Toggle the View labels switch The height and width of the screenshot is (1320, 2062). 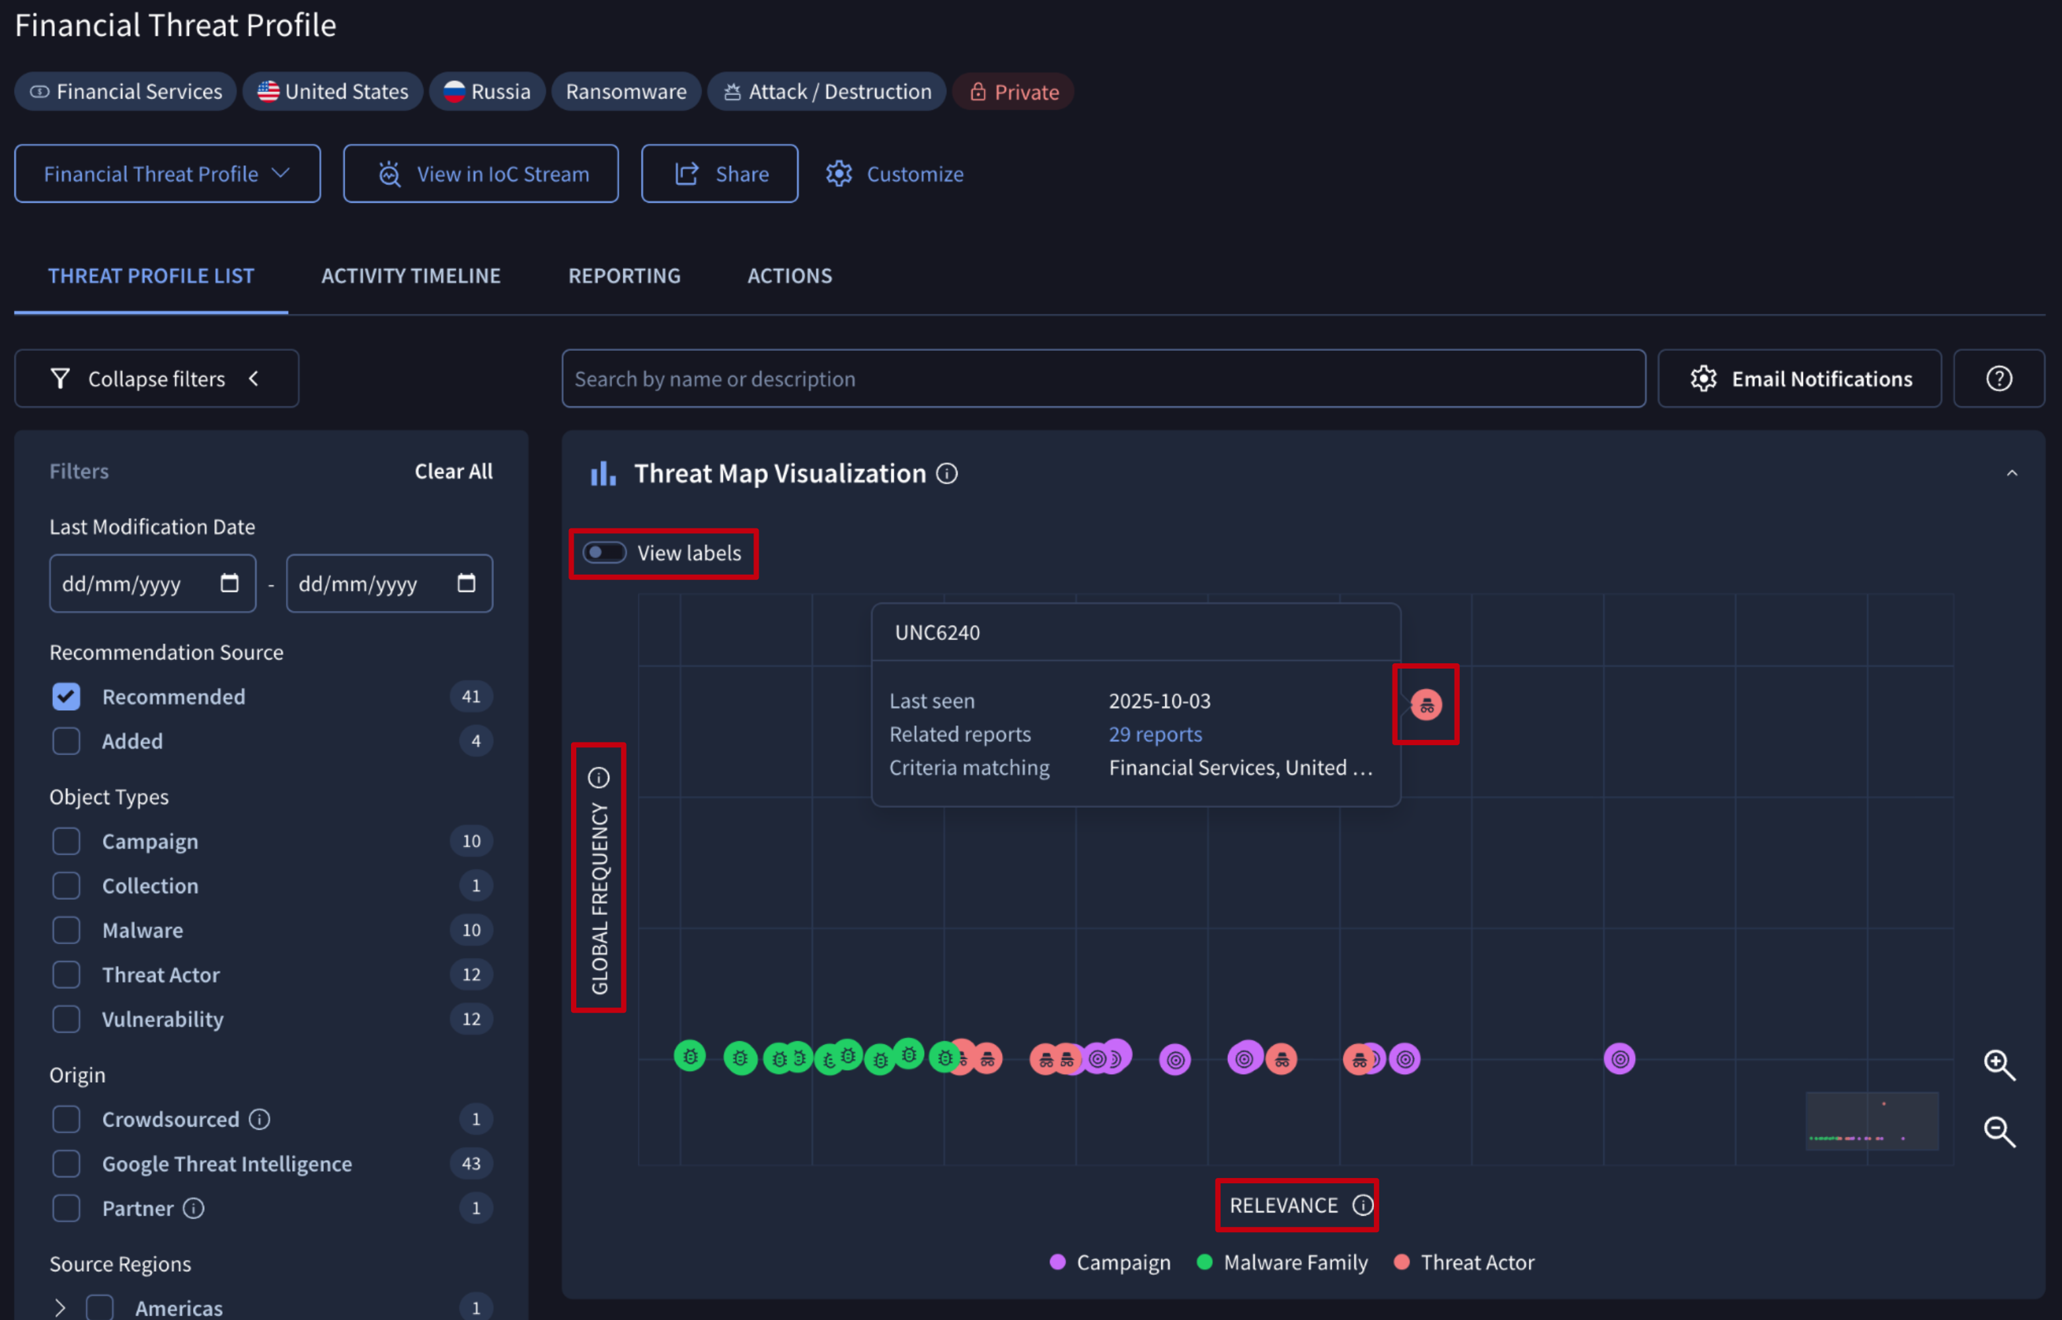click(x=605, y=553)
